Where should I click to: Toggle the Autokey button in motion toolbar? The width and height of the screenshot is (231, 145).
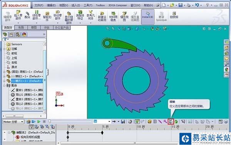click(137, 122)
